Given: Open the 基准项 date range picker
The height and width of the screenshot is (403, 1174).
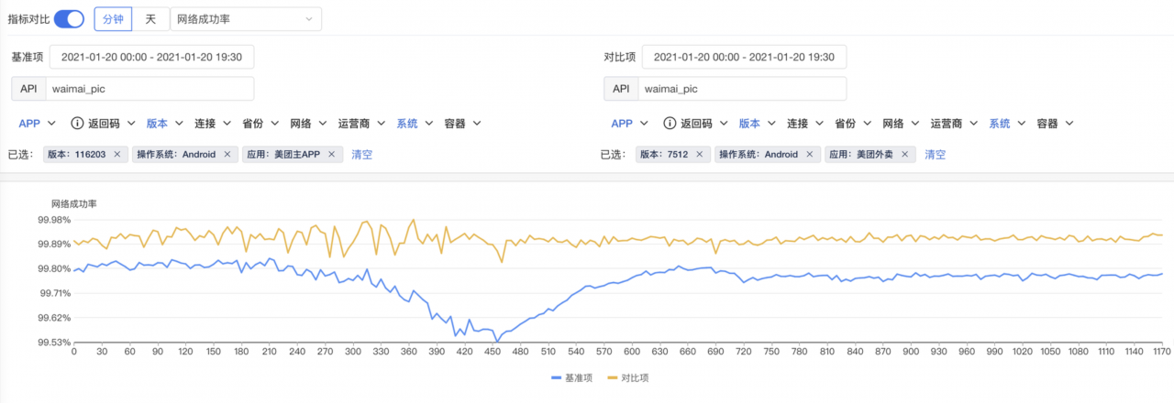Looking at the screenshot, I should 151,57.
